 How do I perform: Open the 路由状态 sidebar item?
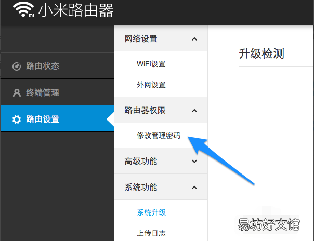[x=57, y=66]
